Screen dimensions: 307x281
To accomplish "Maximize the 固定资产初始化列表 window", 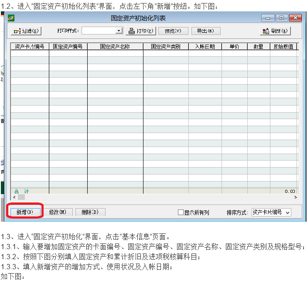I will point(282,18).
